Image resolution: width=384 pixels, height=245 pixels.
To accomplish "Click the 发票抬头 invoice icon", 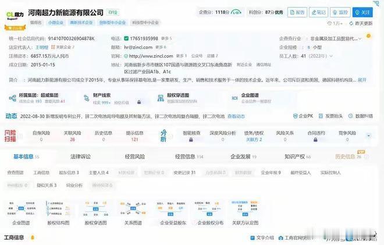I will click(x=321, y=116).
